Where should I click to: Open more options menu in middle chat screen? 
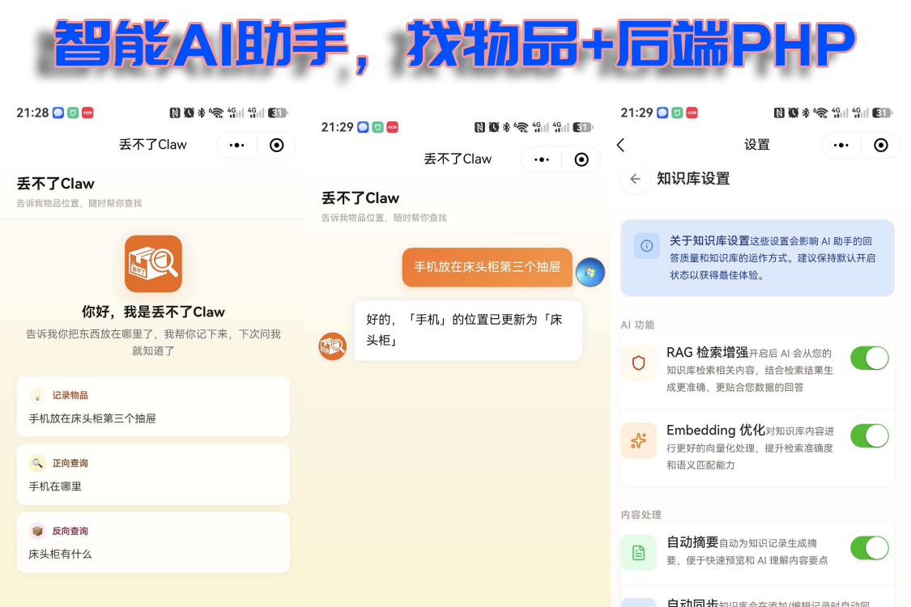(542, 159)
